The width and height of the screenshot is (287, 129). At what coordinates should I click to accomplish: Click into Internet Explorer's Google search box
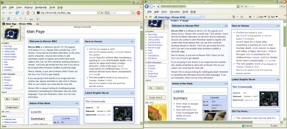tap(264, 6)
